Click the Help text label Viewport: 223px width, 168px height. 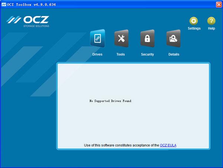coord(211,29)
